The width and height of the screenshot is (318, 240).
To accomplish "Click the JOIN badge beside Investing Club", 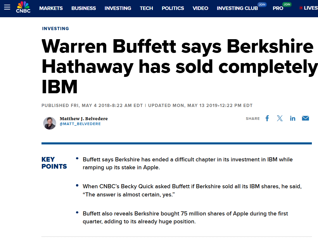I will [x=262, y=4].
